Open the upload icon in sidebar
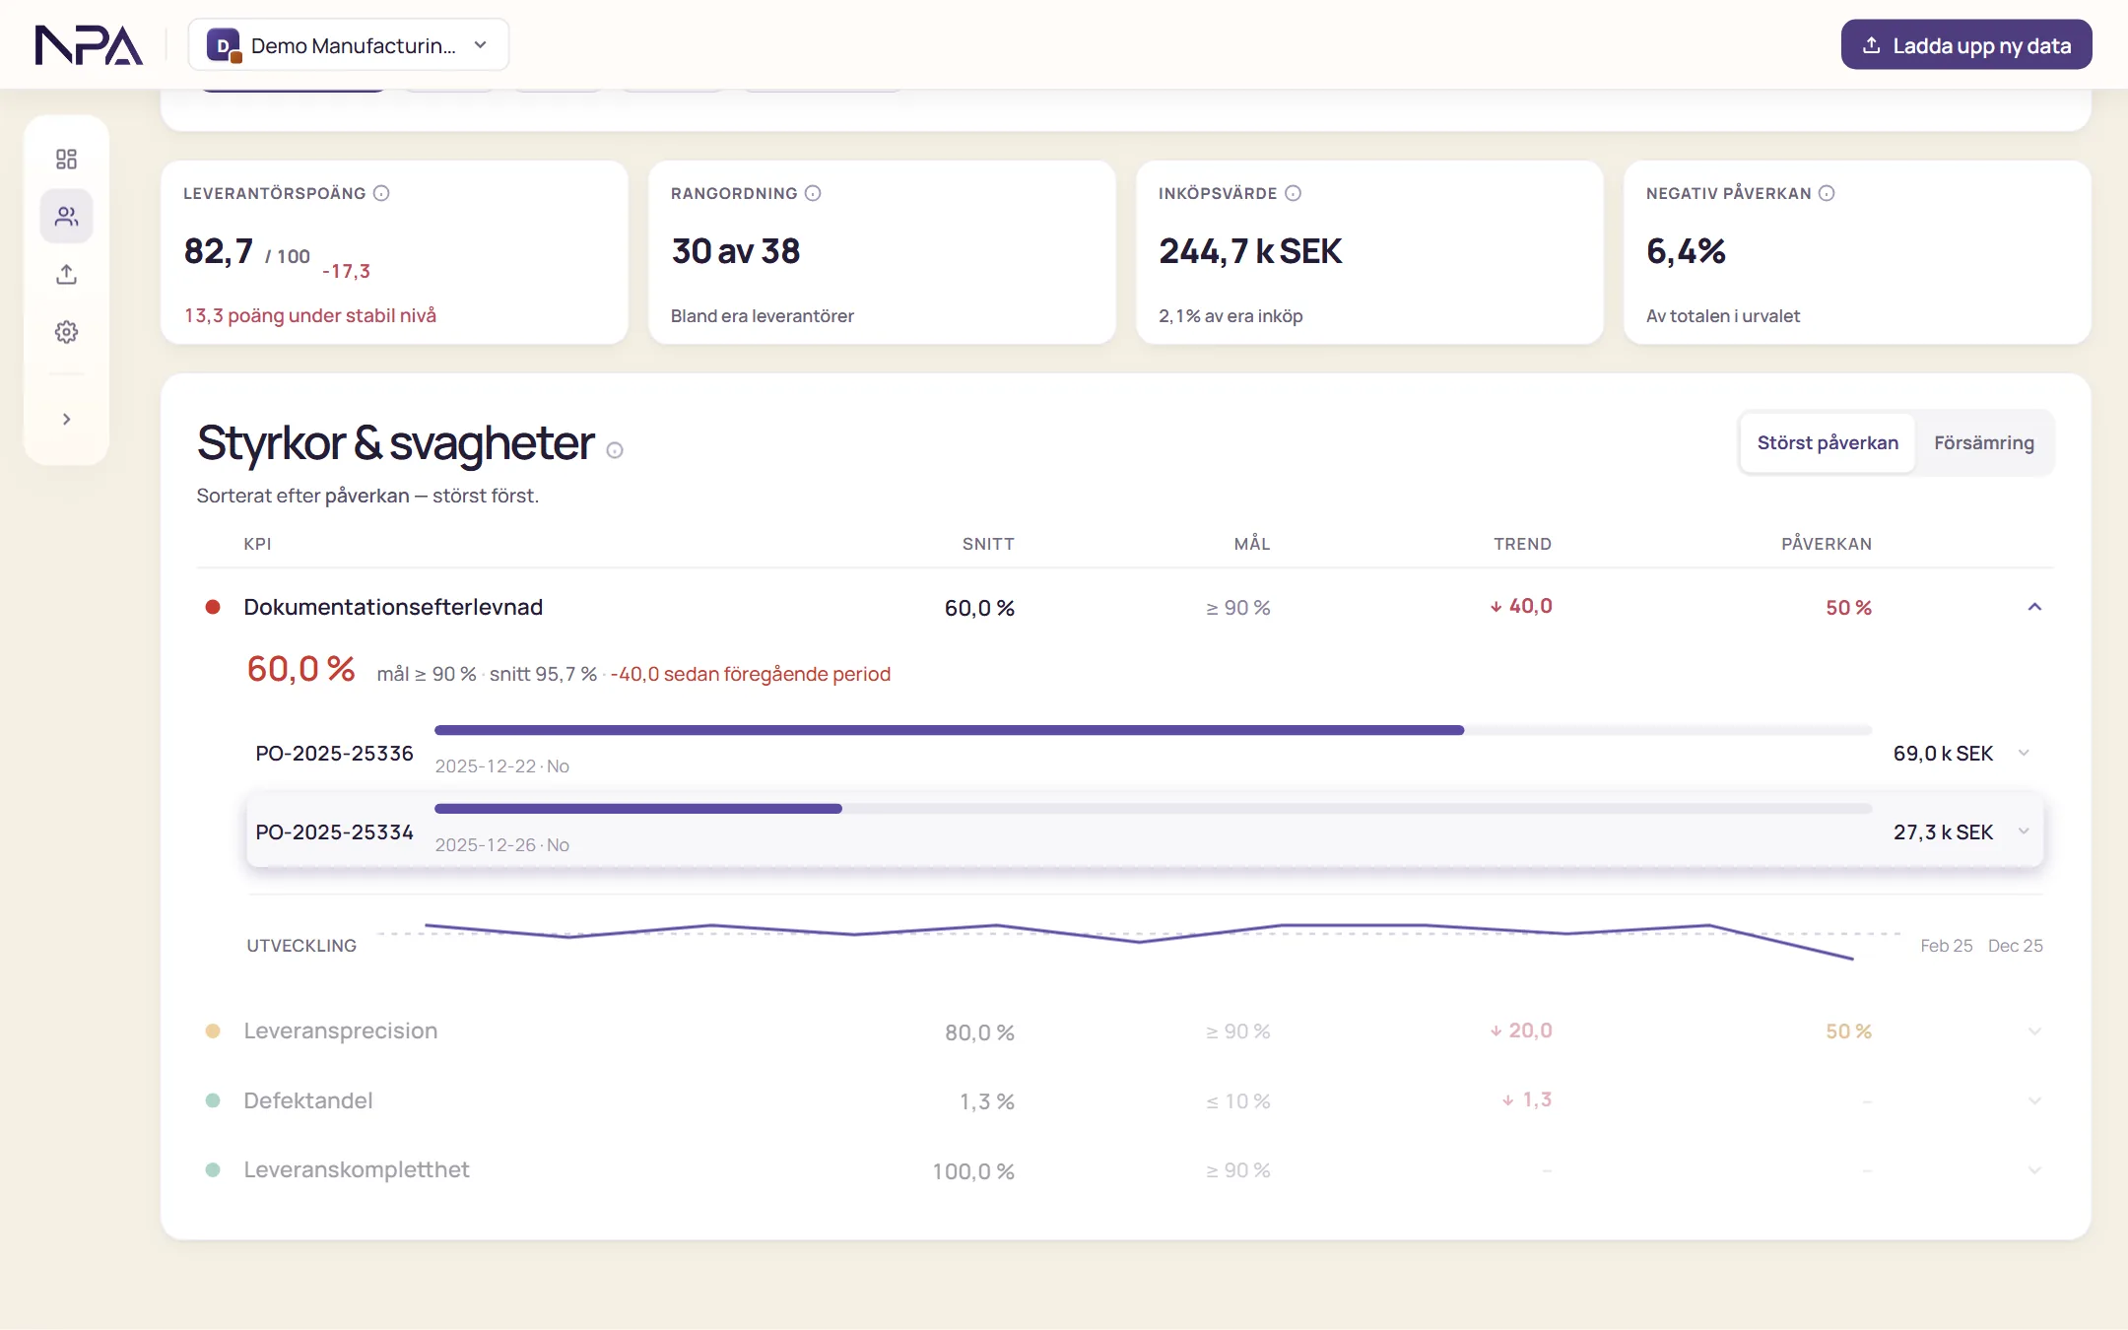 (x=66, y=274)
